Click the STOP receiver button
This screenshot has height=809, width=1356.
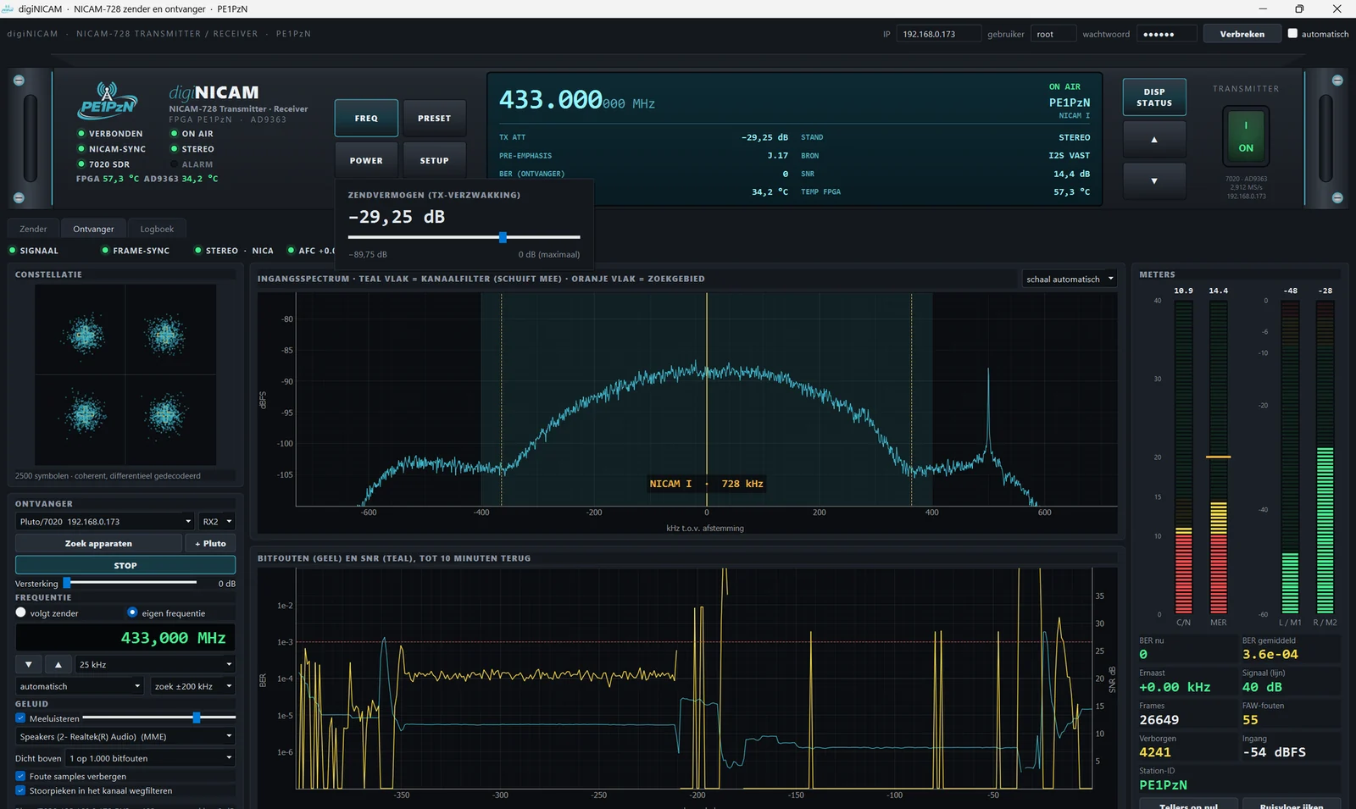(125, 565)
